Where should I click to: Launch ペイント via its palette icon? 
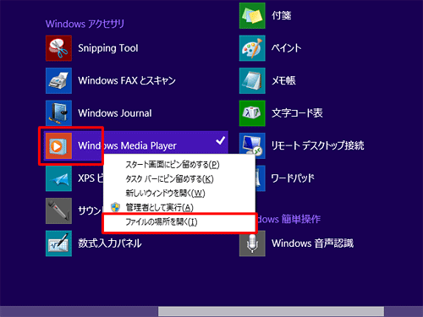(252, 48)
